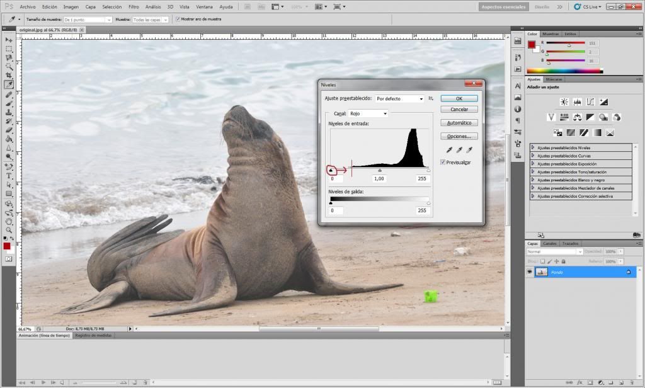
Task: Select the Horizontal Type tool
Action: 9,176
